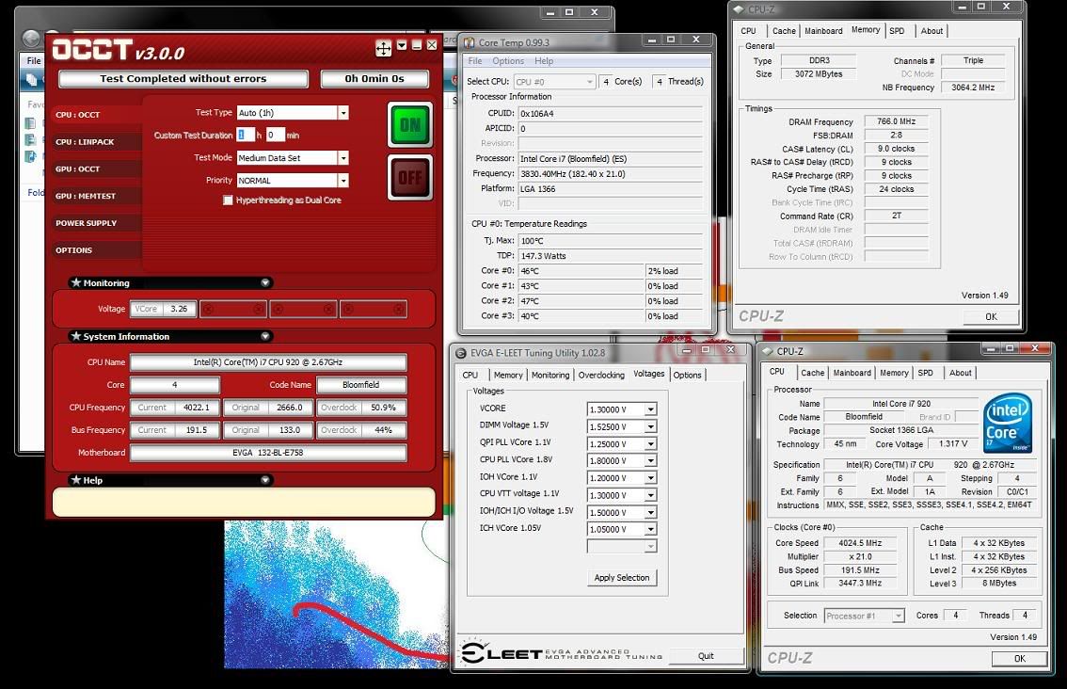Click the star icon beside Monitoring
The height and width of the screenshot is (689, 1067).
tap(76, 282)
